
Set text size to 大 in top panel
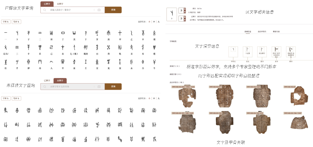158,22
